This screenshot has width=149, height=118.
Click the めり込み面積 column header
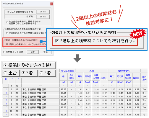pos(67,71)
